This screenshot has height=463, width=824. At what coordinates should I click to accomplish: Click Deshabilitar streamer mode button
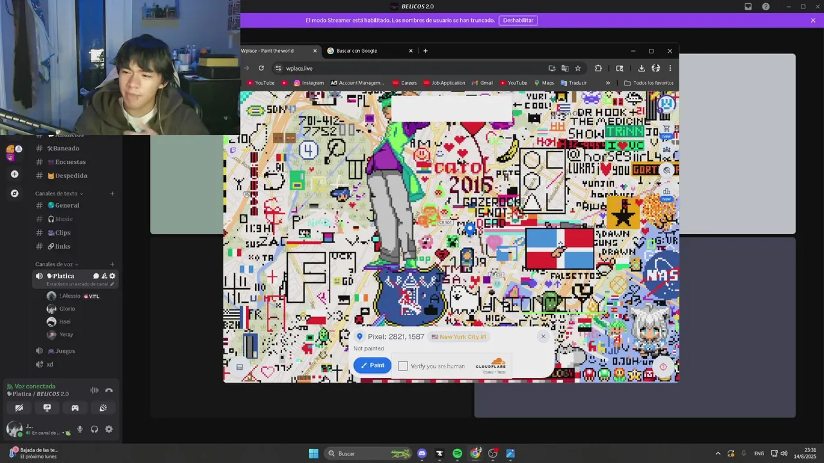pyautogui.click(x=518, y=21)
